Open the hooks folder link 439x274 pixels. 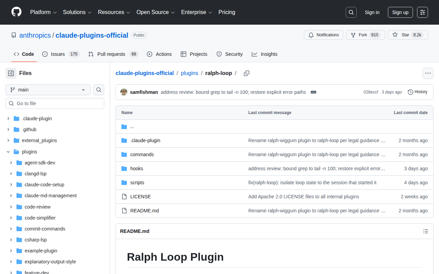(x=137, y=169)
